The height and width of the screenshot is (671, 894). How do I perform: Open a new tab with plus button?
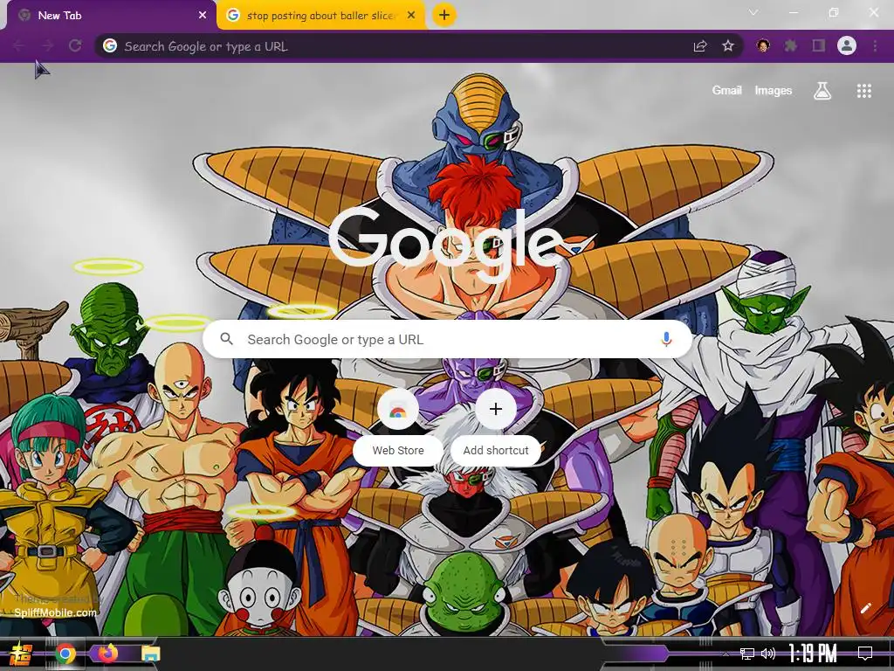[x=444, y=15]
